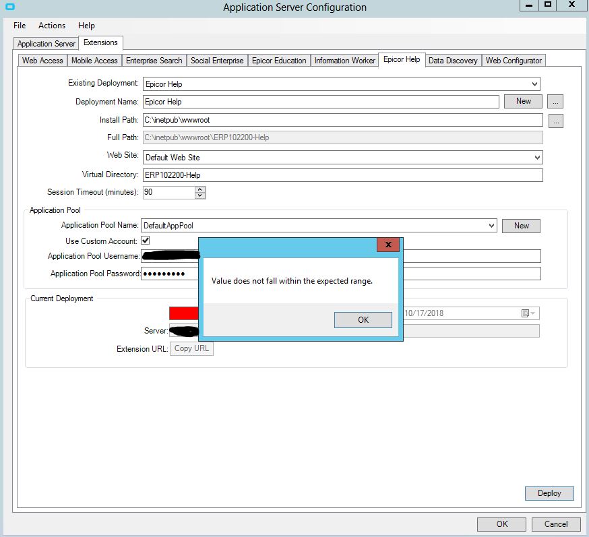Click New next to Deployment Name

[523, 101]
